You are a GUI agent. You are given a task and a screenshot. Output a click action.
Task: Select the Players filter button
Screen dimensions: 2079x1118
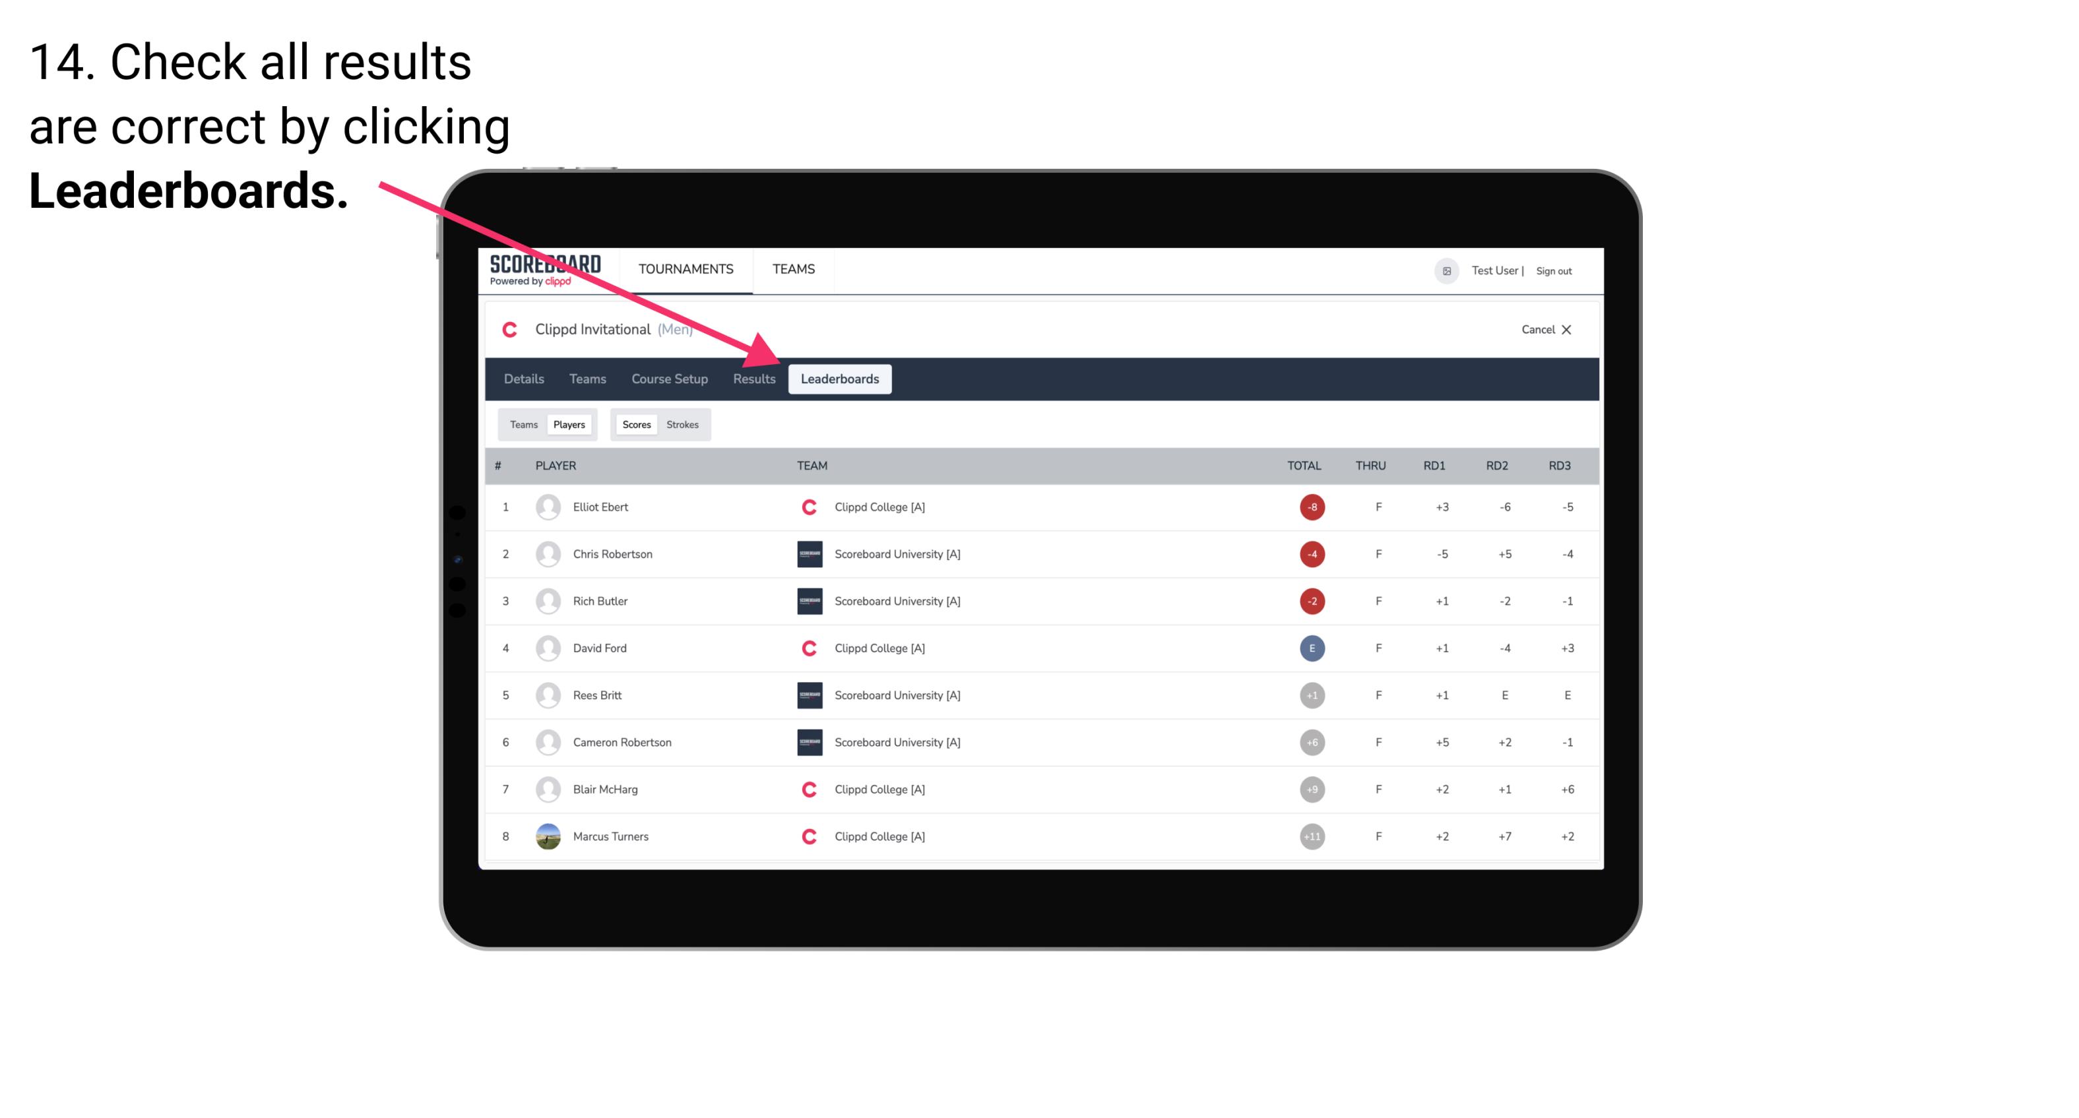click(570, 424)
